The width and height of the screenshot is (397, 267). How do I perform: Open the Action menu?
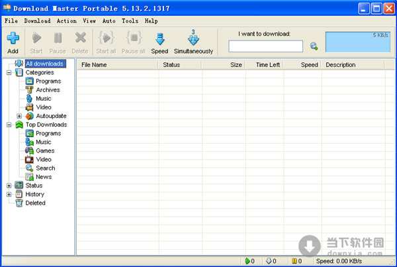pos(67,21)
